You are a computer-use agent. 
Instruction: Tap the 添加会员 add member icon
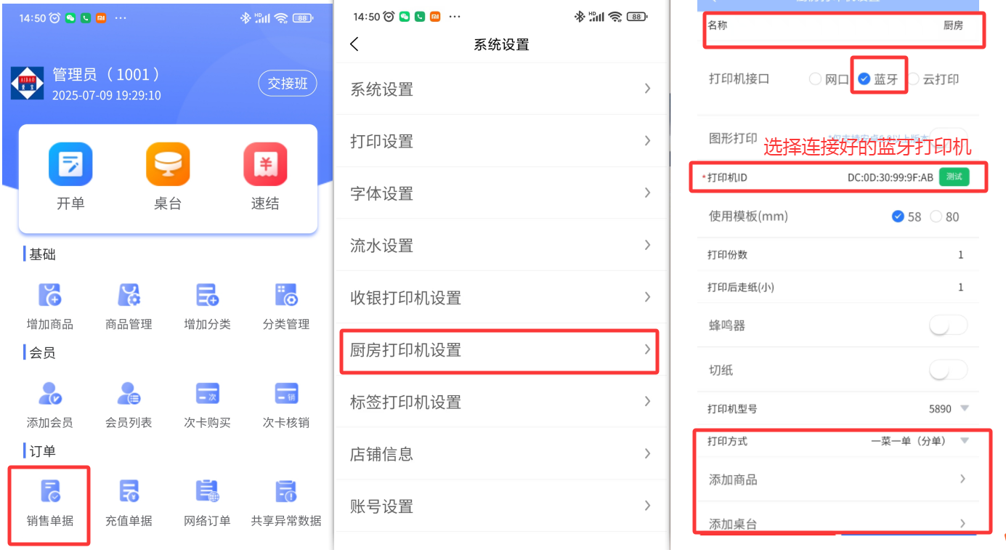point(50,394)
